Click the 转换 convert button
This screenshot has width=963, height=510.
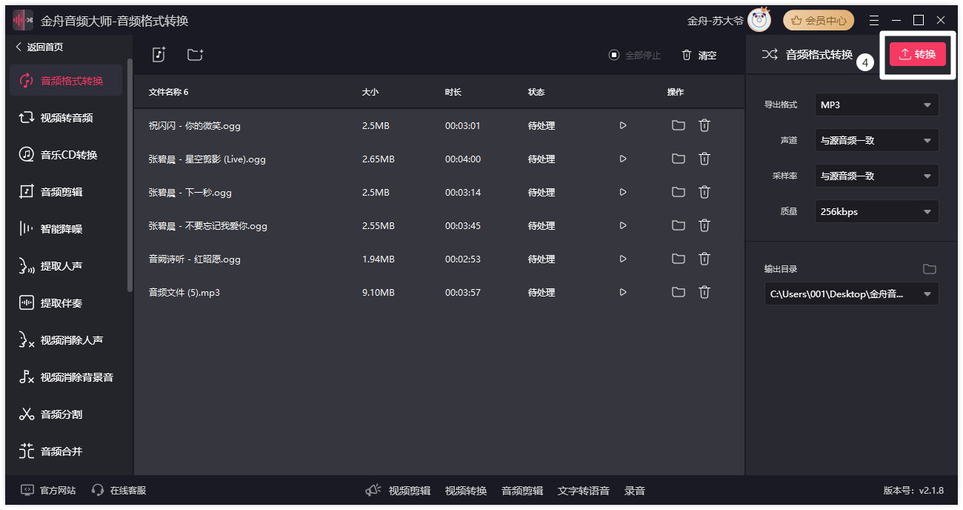pyautogui.click(x=918, y=54)
